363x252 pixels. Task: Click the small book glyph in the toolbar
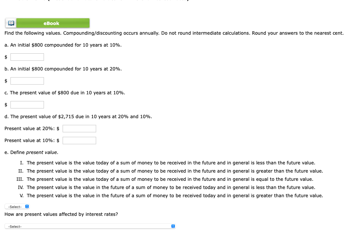click(x=10, y=23)
